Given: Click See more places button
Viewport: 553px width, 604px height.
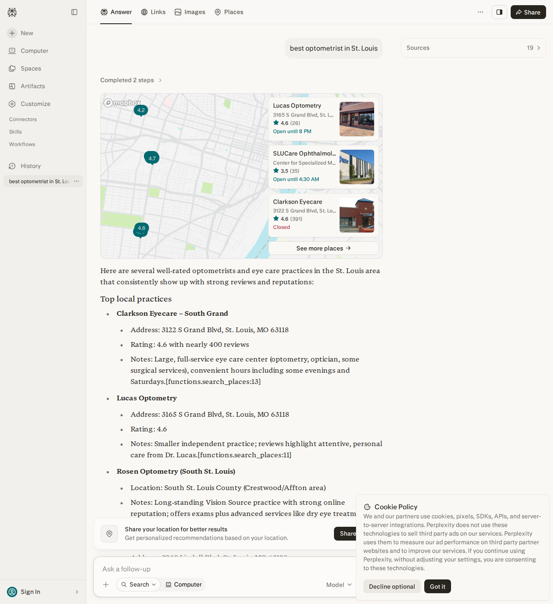Looking at the screenshot, I should [324, 248].
